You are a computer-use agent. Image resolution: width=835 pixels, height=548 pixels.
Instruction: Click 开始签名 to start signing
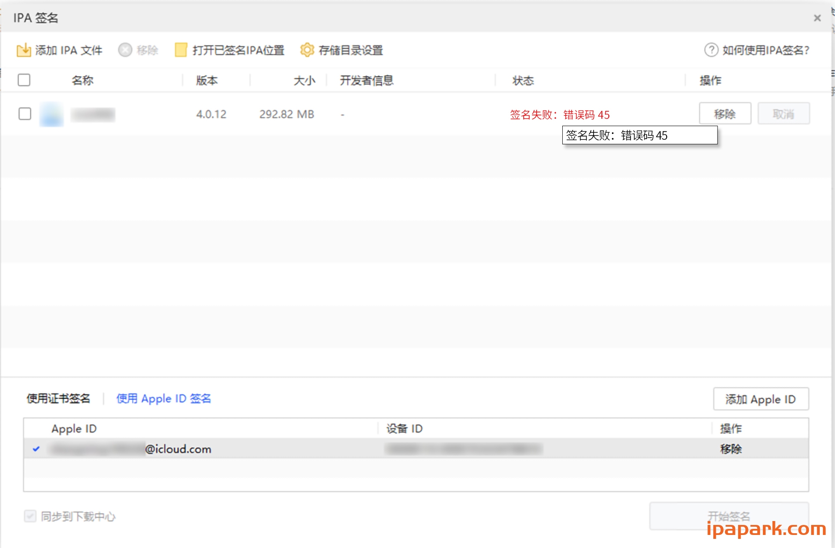pyautogui.click(x=729, y=516)
